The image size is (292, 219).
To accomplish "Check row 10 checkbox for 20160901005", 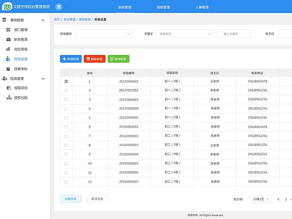I will [x=66, y=163].
